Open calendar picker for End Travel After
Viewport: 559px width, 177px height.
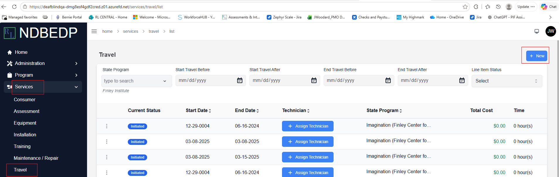point(462,80)
